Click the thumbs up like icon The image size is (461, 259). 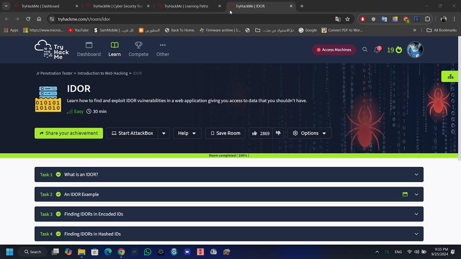(x=255, y=133)
